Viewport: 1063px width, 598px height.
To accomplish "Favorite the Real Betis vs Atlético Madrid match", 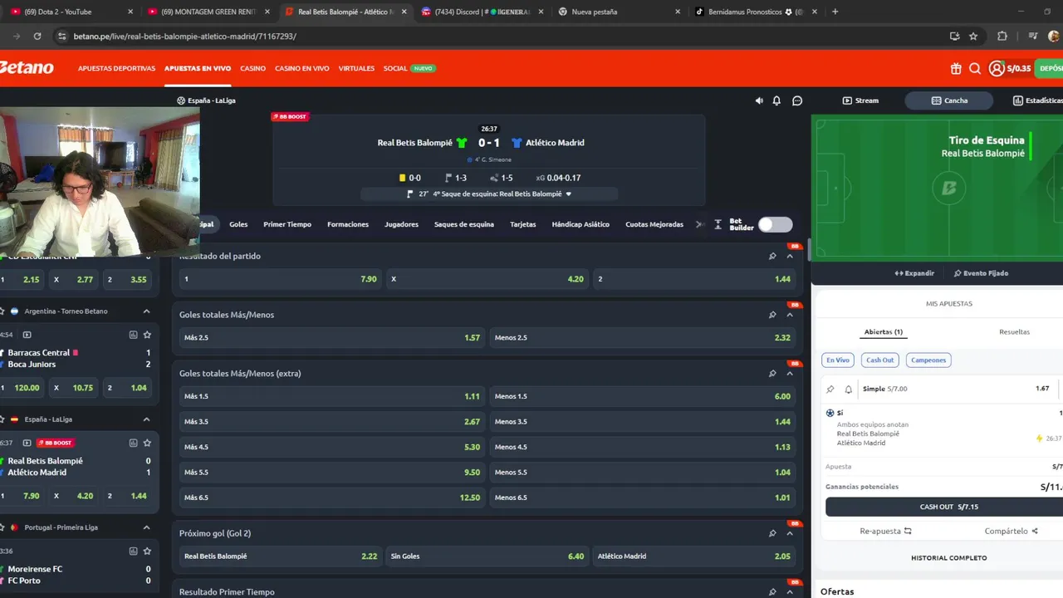I will coord(147,443).
